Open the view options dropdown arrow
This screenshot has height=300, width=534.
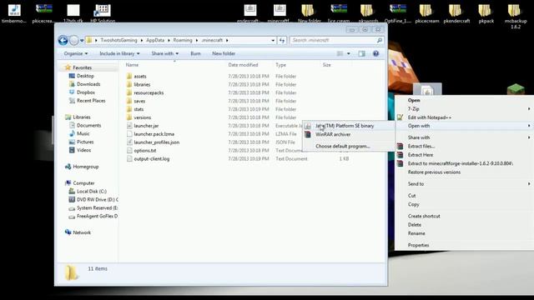(x=349, y=53)
